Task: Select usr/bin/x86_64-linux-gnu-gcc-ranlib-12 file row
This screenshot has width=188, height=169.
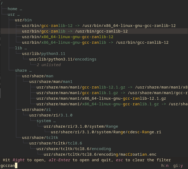Action: tap(68, 37)
